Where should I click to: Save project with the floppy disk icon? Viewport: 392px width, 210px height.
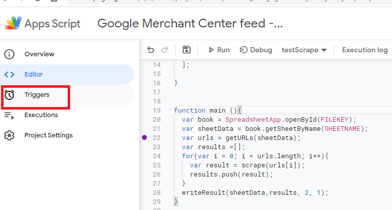[187, 50]
